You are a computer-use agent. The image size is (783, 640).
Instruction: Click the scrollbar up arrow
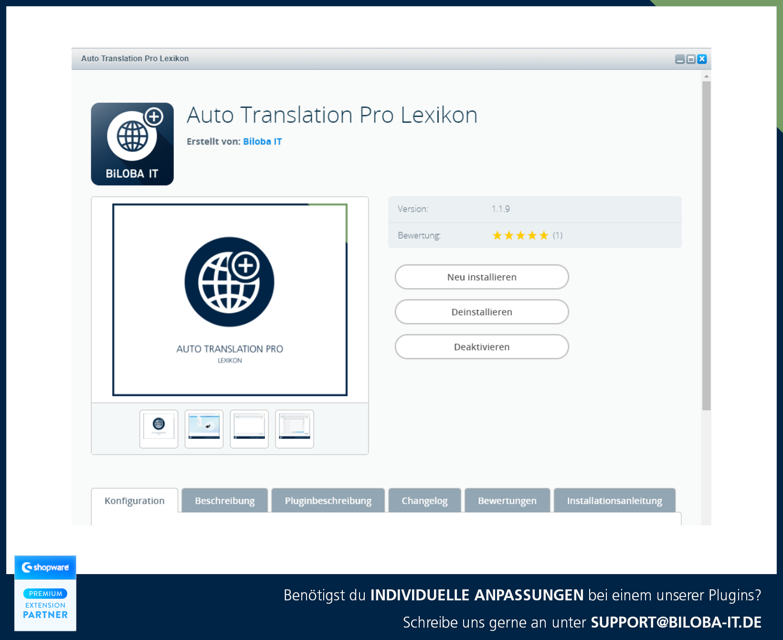pyautogui.click(x=706, y=76)
